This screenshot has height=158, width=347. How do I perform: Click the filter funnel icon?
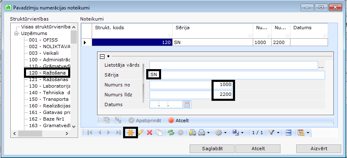[x=271, y=132]
